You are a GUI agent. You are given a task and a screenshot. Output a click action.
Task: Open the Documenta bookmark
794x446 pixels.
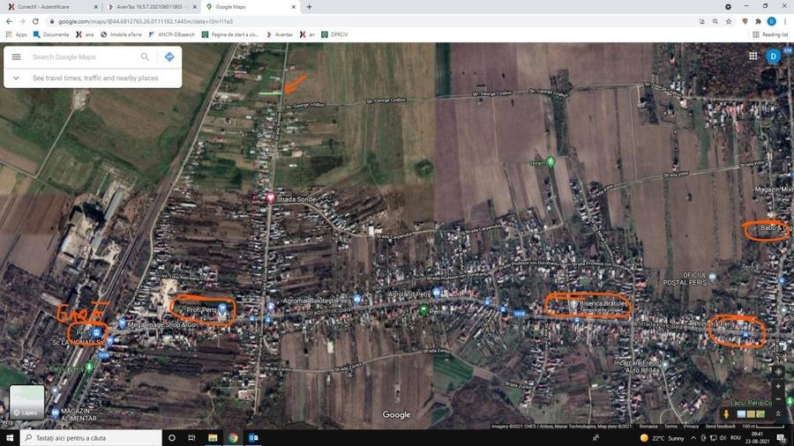pyautogui.click(x=50, y=34)
